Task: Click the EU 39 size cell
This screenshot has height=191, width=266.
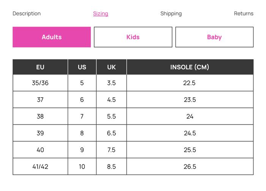Action: click(x=40, y=133)
